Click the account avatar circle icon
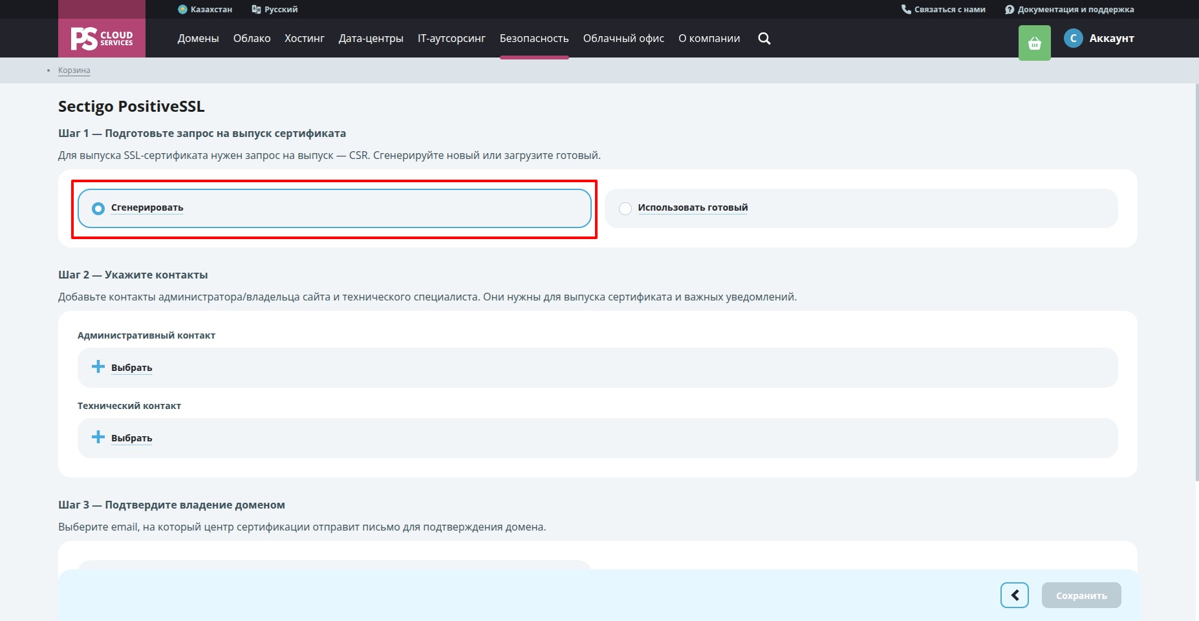1199x621 pixels. click(x=1074, y=38)
